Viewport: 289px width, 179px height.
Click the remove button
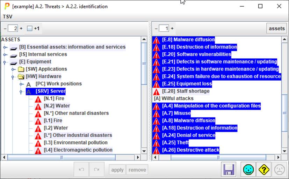pos(137,170)
